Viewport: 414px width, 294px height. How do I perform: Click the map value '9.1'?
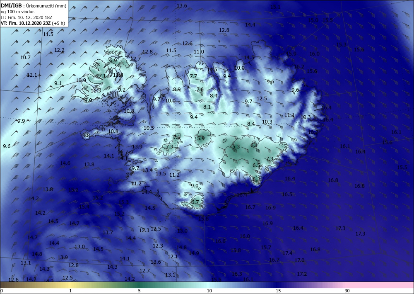pos(58,83)
